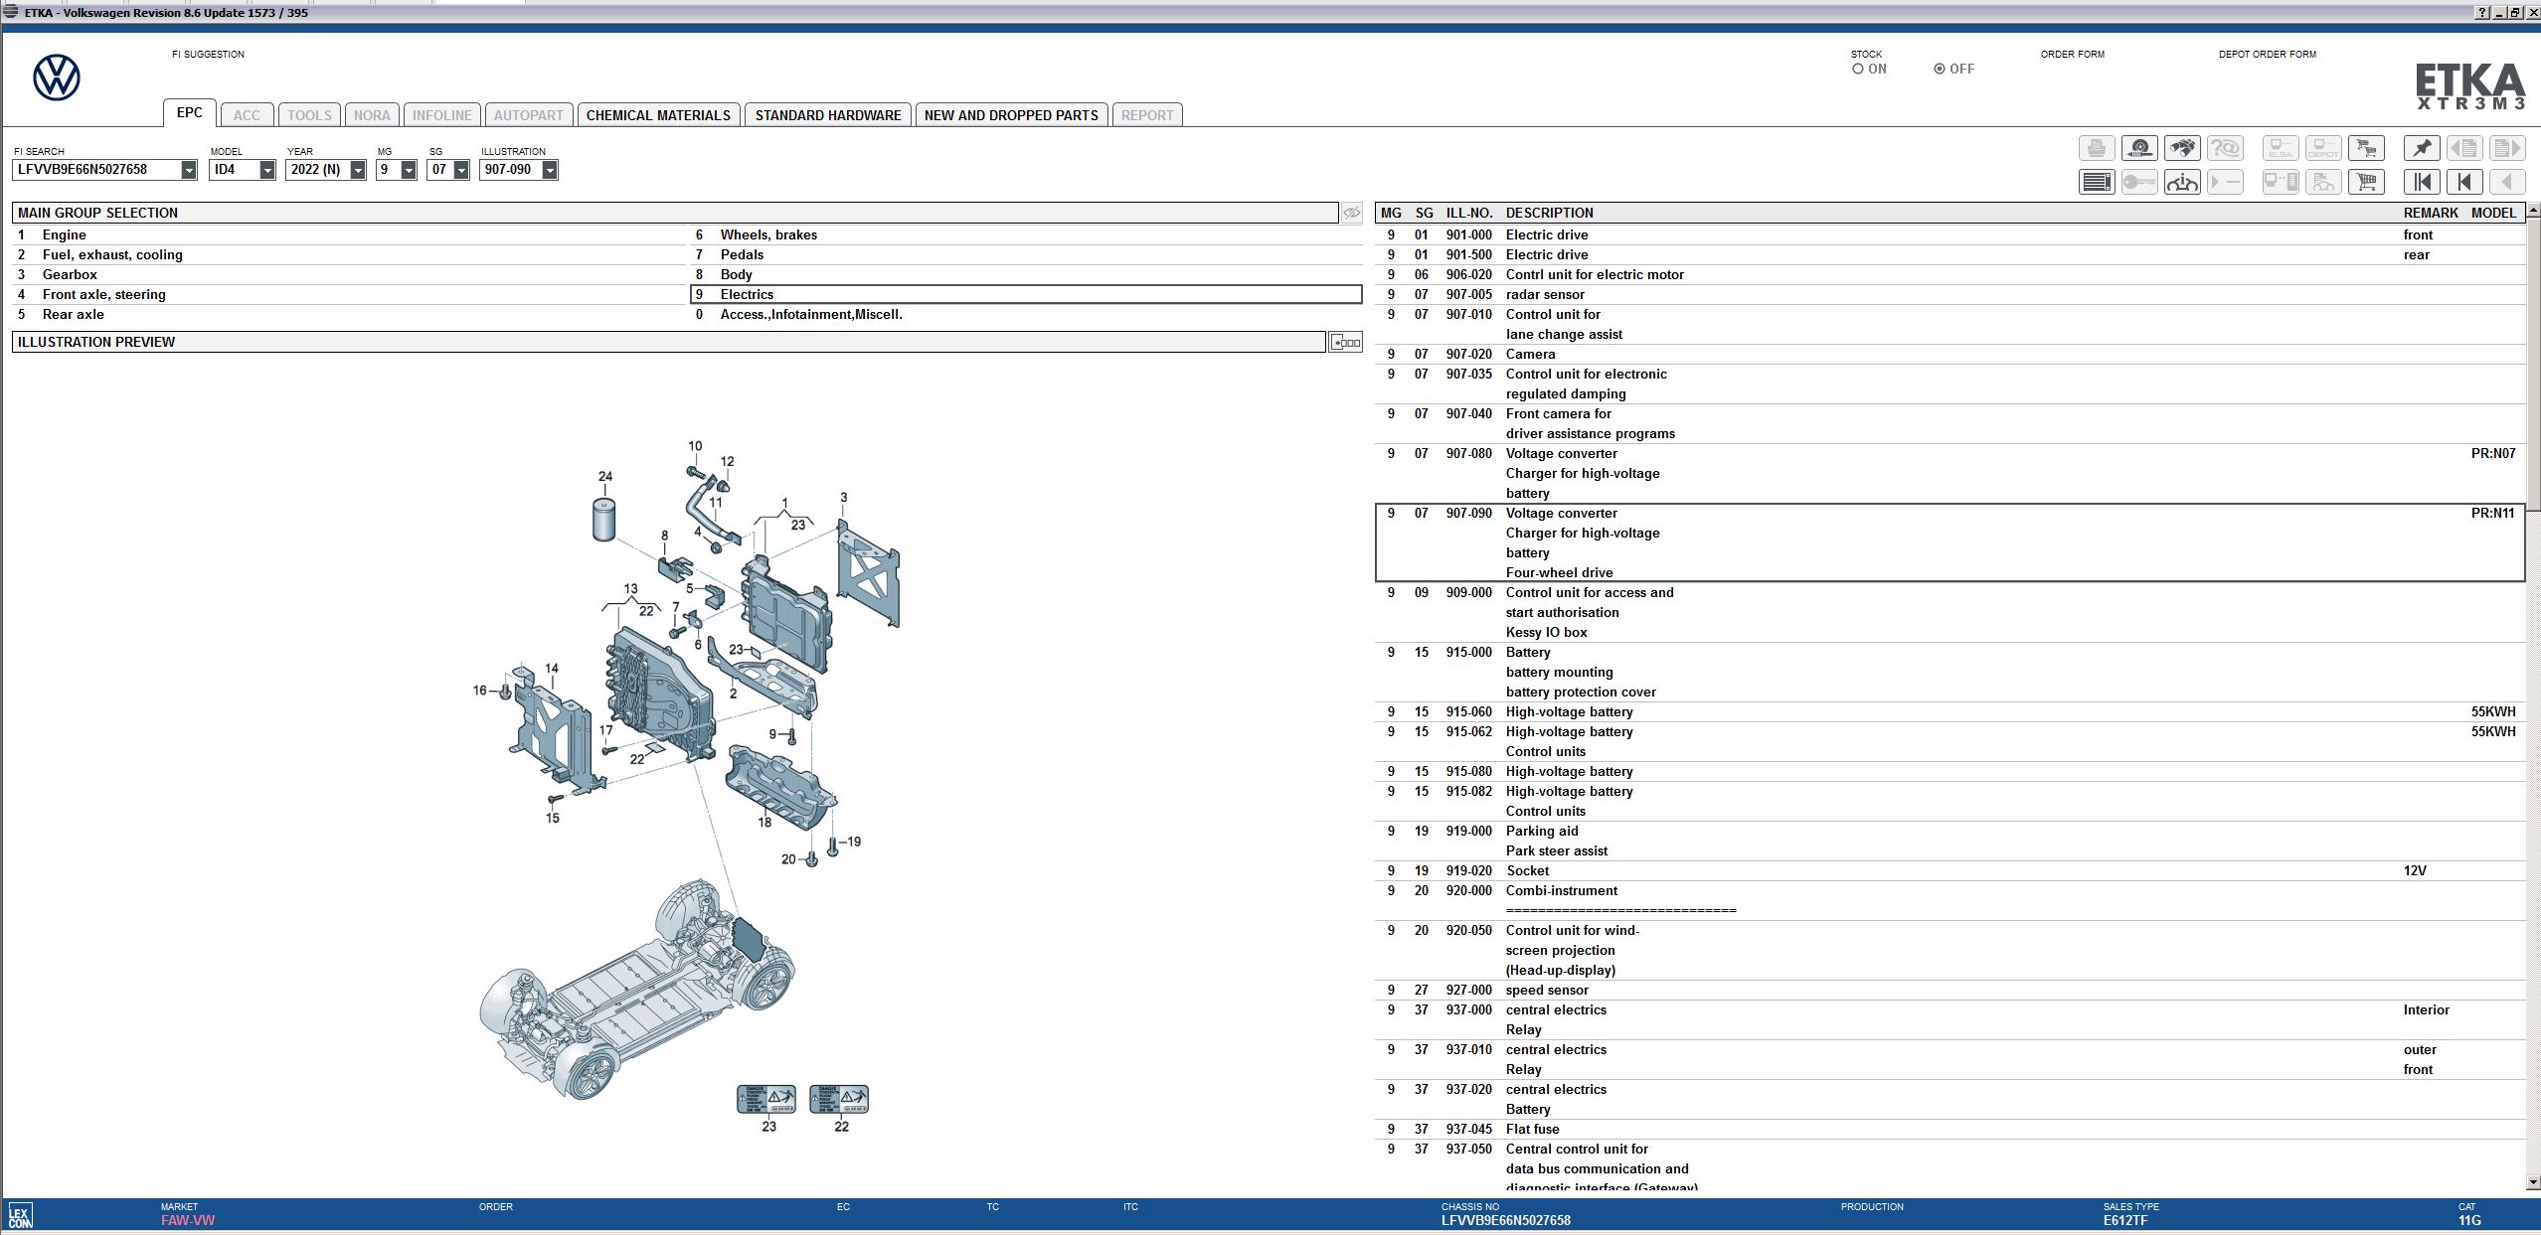Go to next page document icon
2541x1235 pixels.
coord(2507,148)
